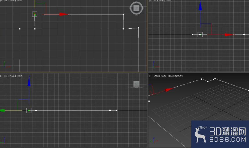Open 默认明暗处理 shading menu
Viewport: 249px width, 148px height.
click(x=175, y=76)
